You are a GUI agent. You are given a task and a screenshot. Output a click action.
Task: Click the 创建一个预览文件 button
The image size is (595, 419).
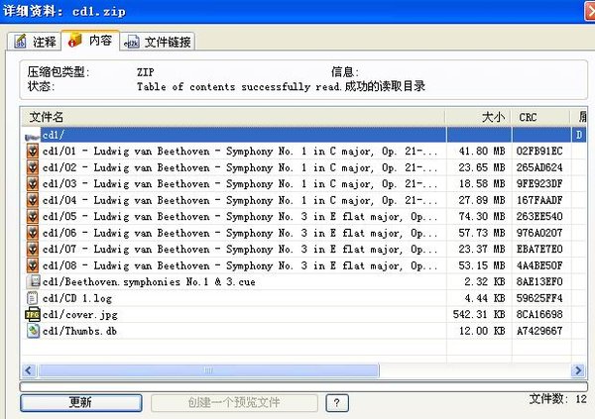pos(234,403)
